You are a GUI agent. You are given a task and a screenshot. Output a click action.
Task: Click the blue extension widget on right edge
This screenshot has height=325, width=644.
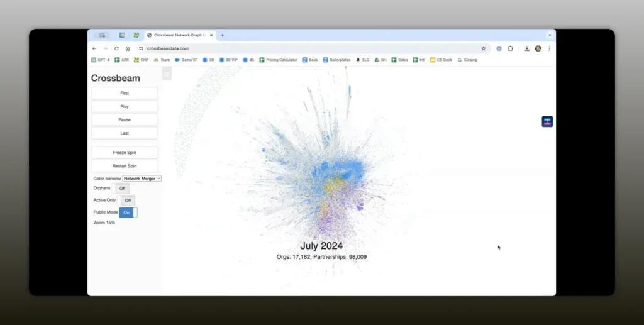[547, 122]
